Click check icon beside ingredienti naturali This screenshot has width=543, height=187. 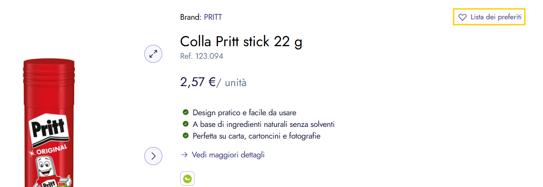pos(185,124)
